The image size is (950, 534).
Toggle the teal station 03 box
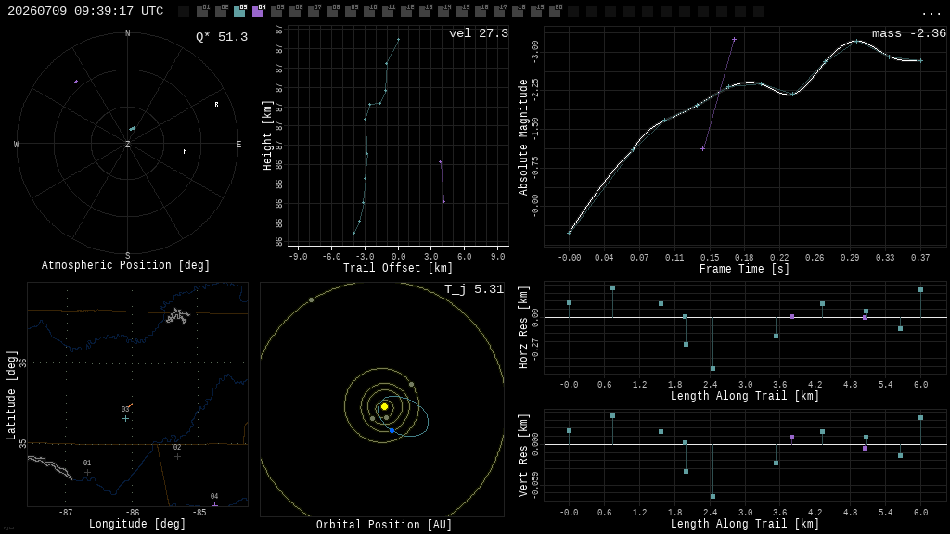(x=239, y=11)
